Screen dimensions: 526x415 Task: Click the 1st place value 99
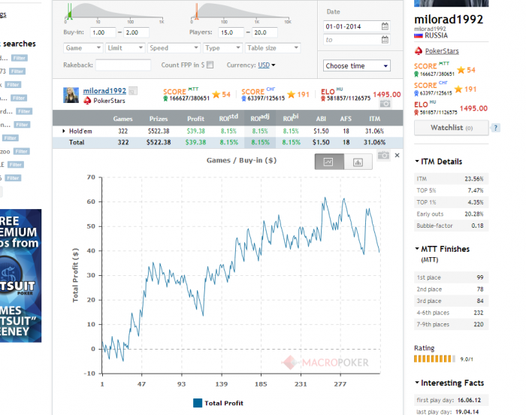(480, 277)
